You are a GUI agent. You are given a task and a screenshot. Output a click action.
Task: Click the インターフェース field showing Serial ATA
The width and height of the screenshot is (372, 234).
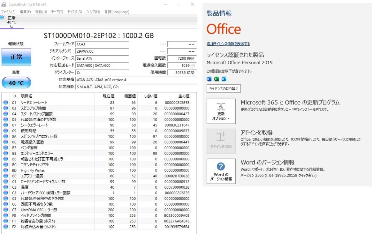(102, 58)
